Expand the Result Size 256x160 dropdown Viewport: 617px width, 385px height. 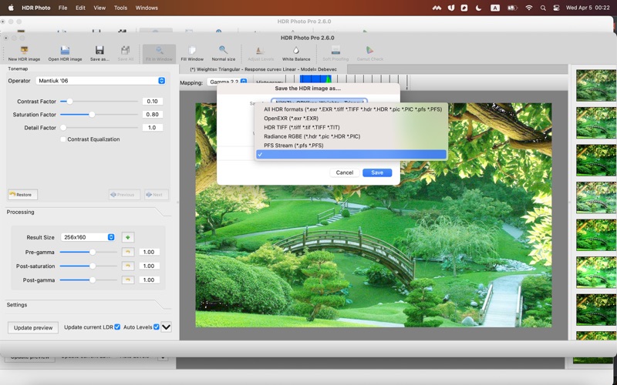point(89,237)
